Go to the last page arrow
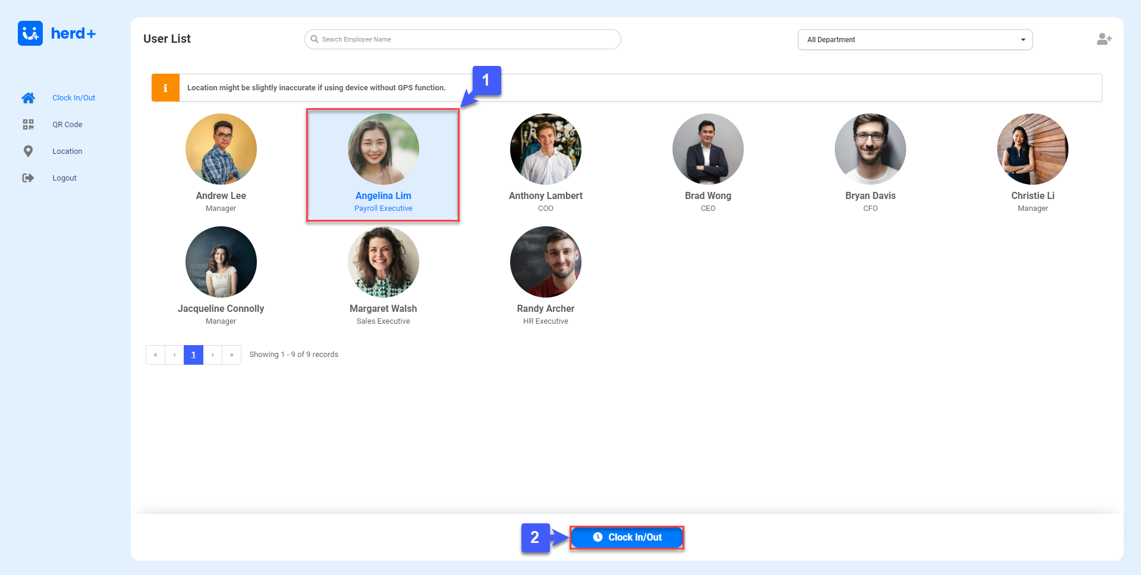Screen dimensions: 1141x575 tap(231, 355)
